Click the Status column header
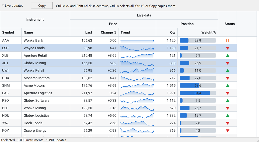The height and width of the screenshot is (142, 259). point(227,24)
